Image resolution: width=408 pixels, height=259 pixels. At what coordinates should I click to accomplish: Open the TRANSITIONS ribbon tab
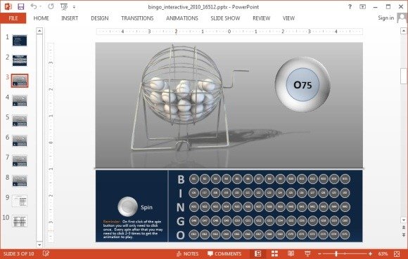click(137, 18)
